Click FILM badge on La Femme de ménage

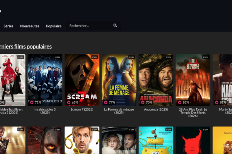(x=132, y=57)
